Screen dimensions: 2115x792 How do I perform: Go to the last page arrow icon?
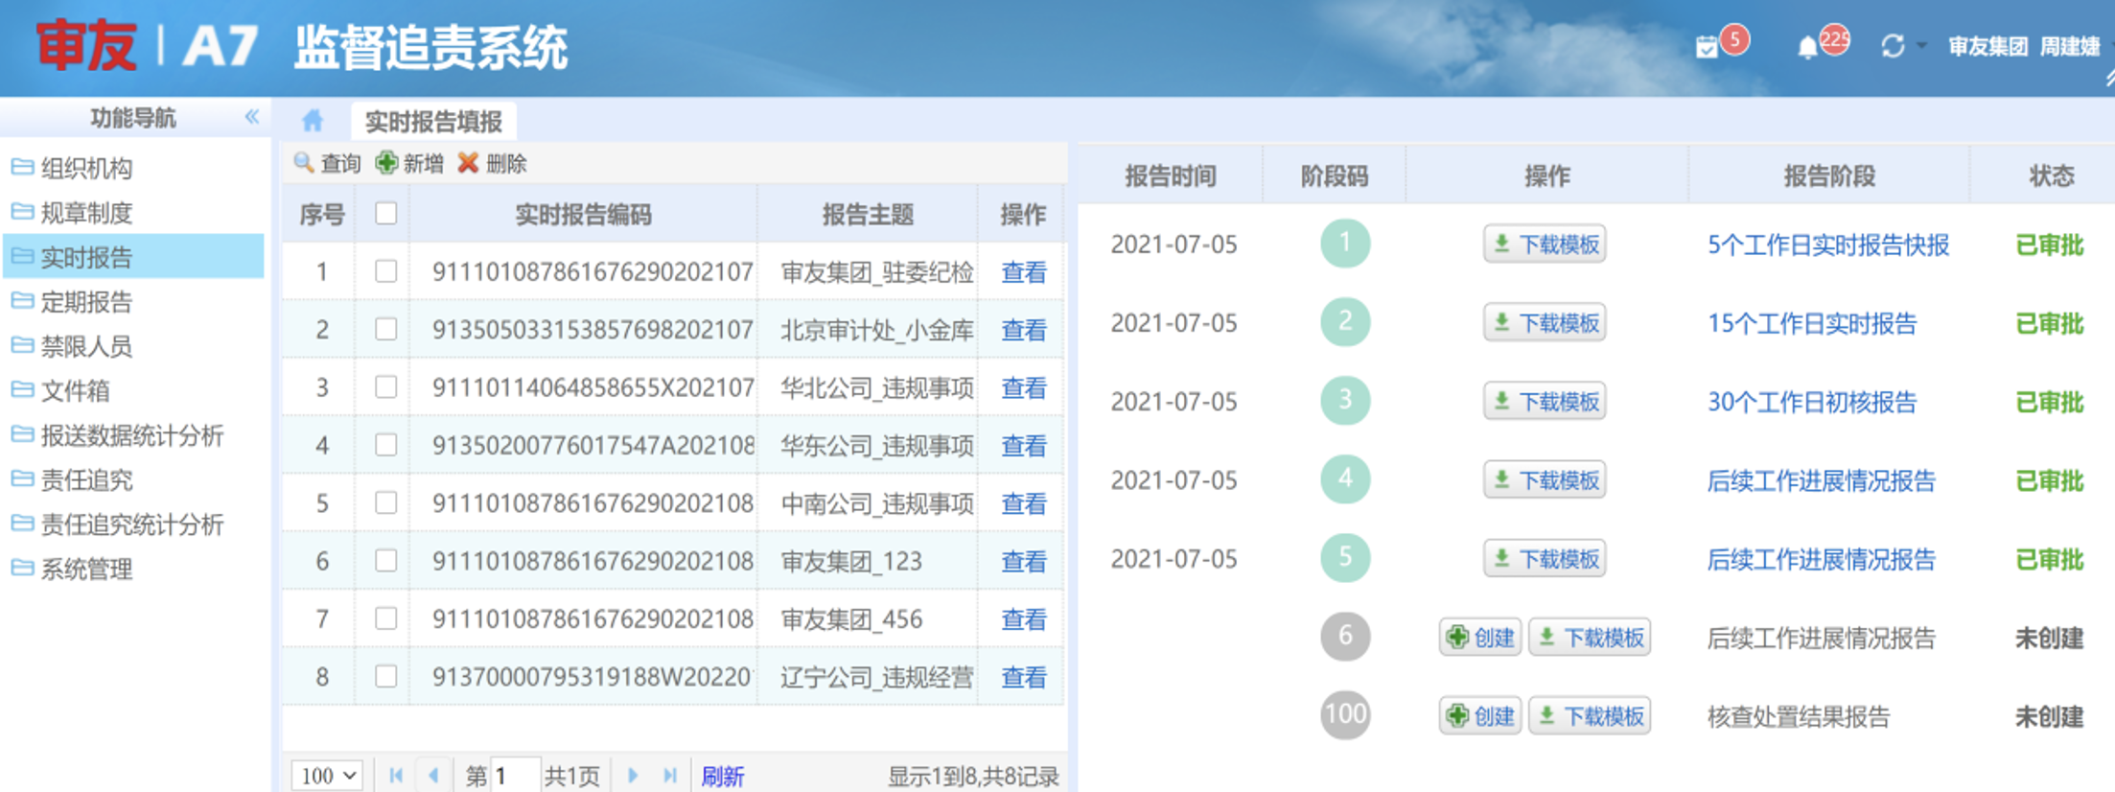[670, 775]
